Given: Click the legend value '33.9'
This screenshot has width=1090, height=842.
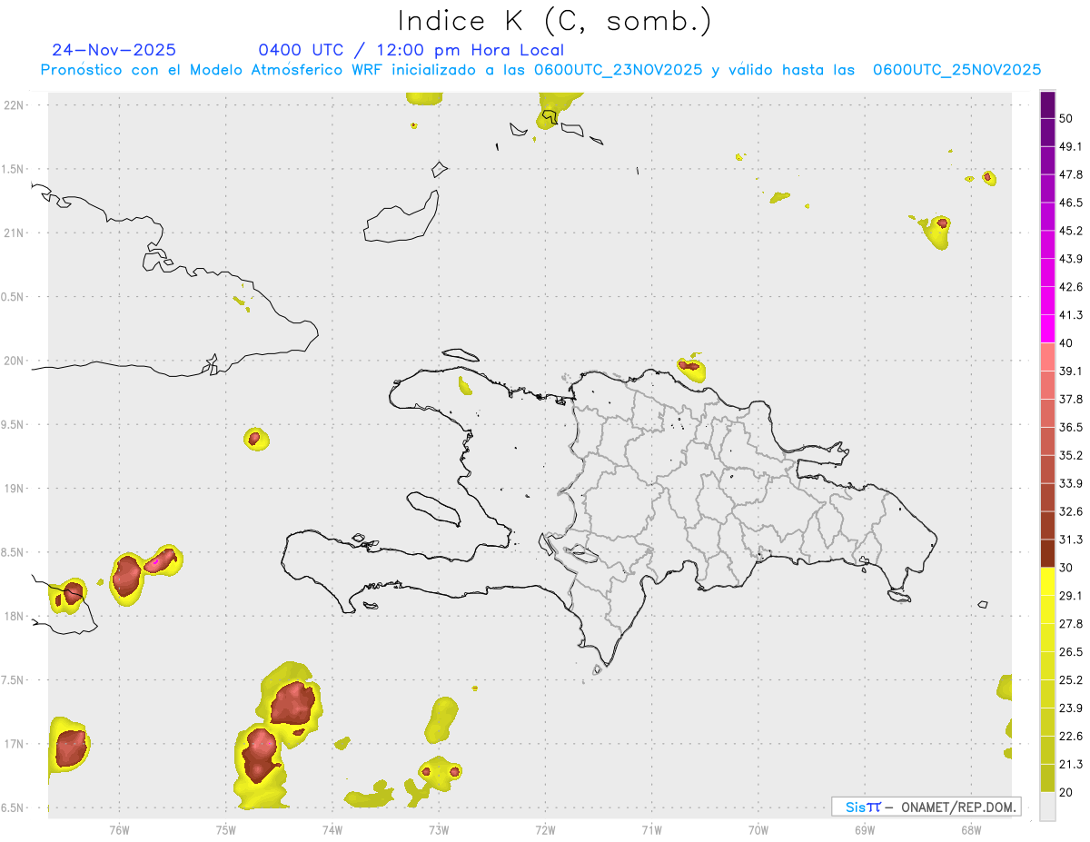Looking at the screenshot, I should [x=1071, y=483].
